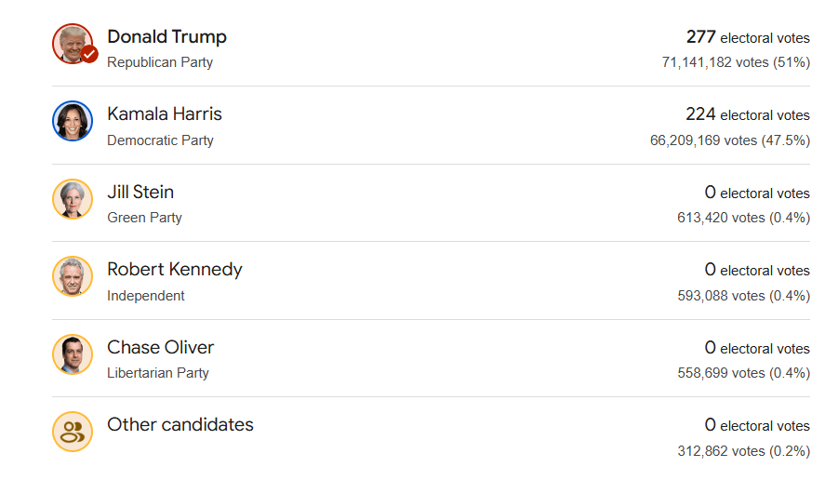Viewport: 838px width, 480px height.
Task: Click Donald Trump's profile photo
Action: (70, 43)
